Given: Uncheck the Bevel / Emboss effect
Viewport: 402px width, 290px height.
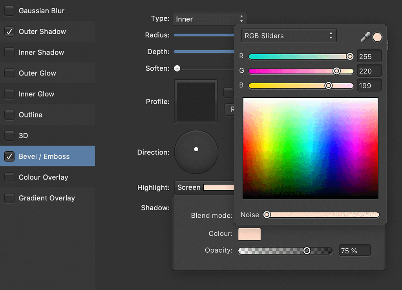Looking at the screenshot, I should click(9, 156).
